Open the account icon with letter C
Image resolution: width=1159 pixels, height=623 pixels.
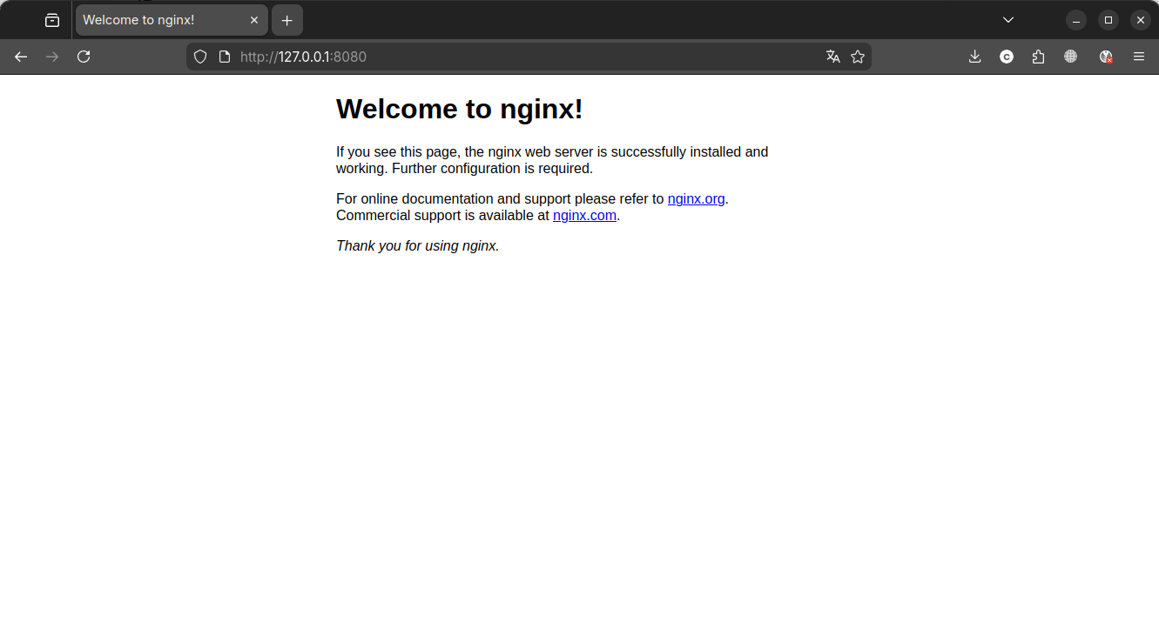pos(1006,57)
